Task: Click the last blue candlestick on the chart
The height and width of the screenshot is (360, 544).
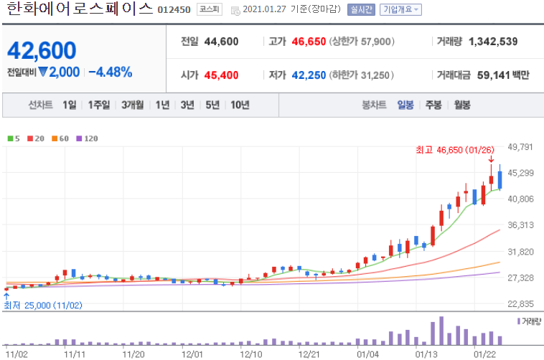Action: pos(500,180)
